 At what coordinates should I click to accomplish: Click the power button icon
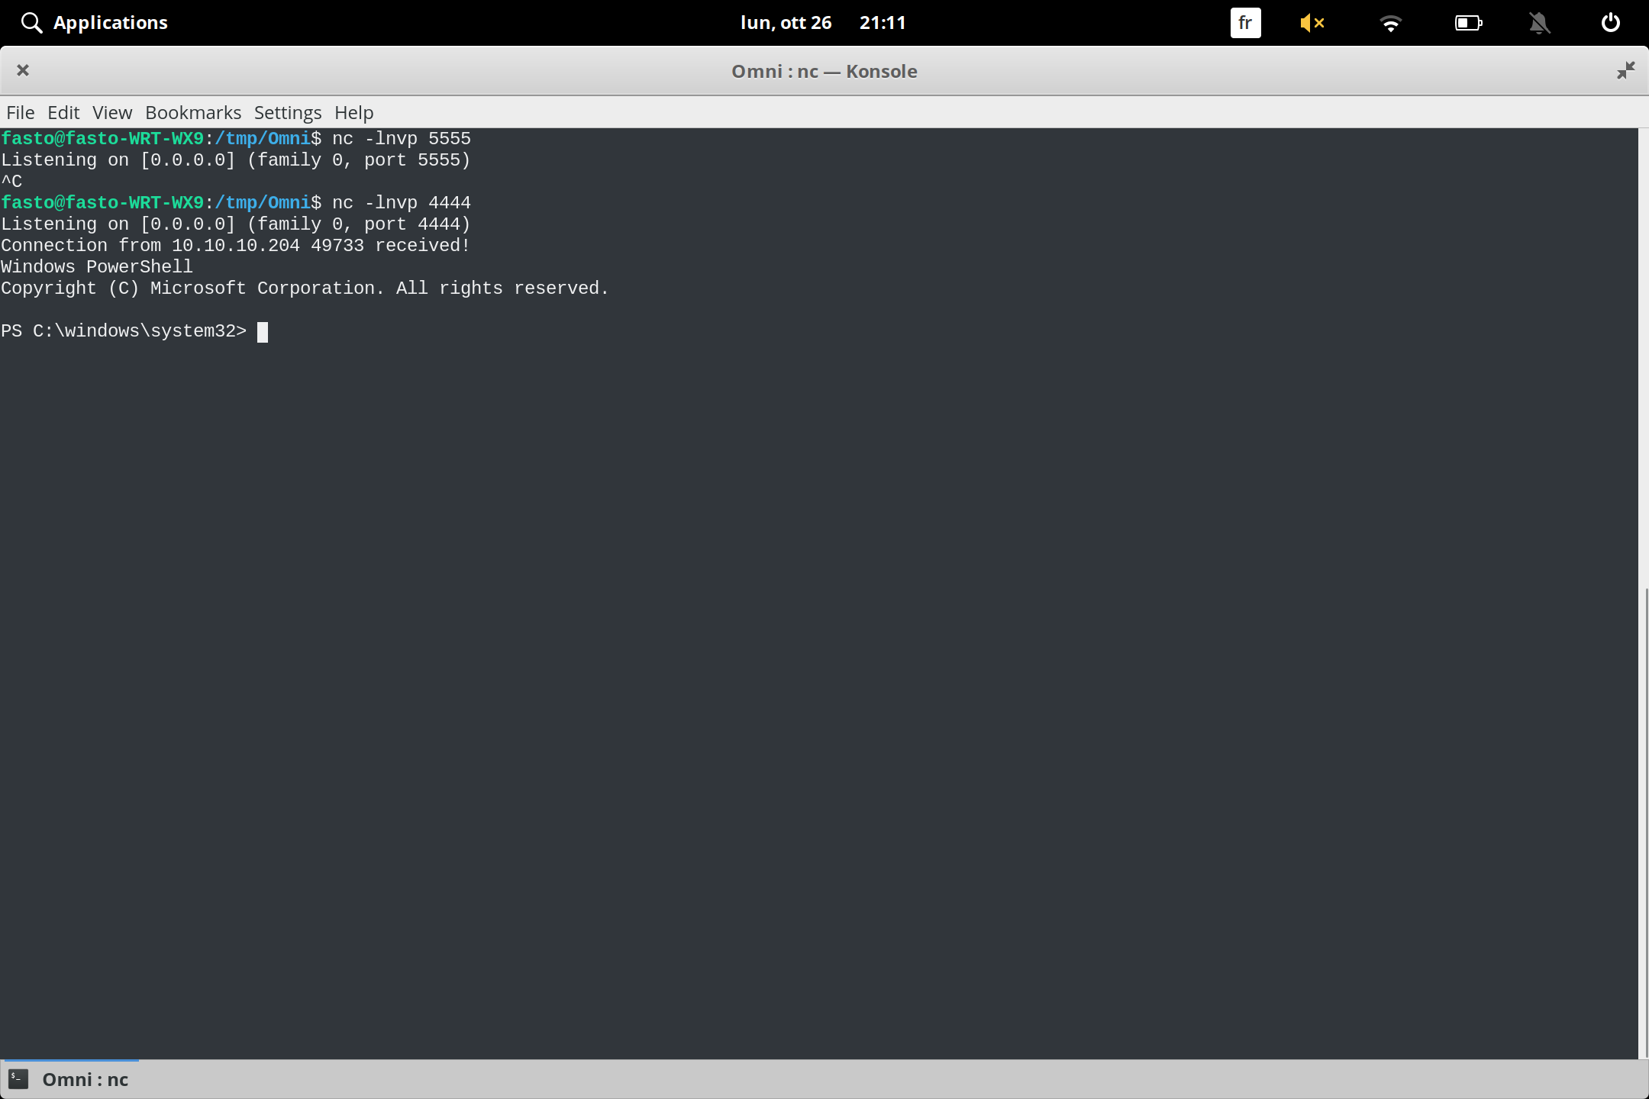[1610, 22]
